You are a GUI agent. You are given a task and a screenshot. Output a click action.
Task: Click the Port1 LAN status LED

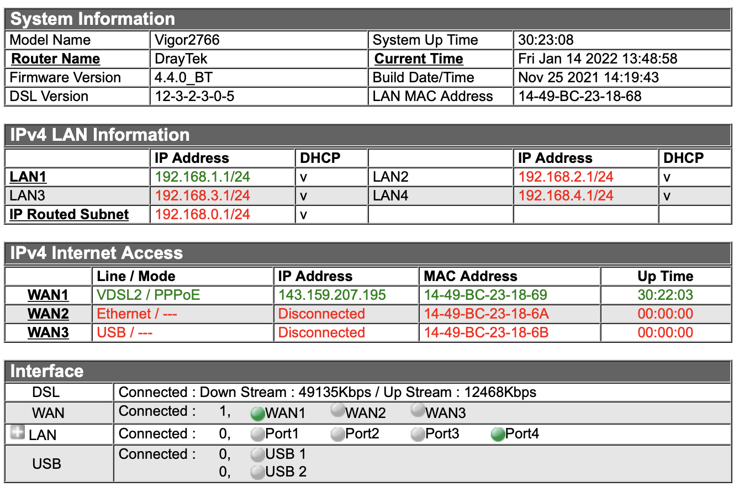[257, 434]
